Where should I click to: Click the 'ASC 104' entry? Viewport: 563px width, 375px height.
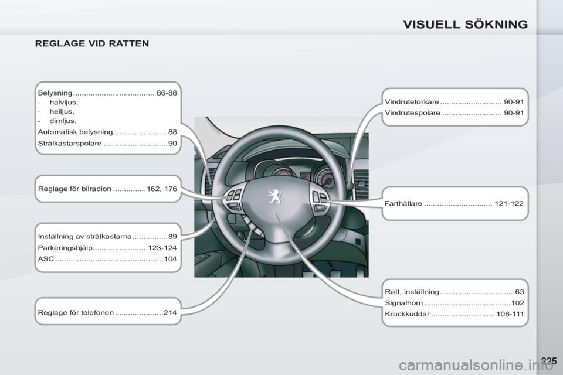[x=107, y=259]
